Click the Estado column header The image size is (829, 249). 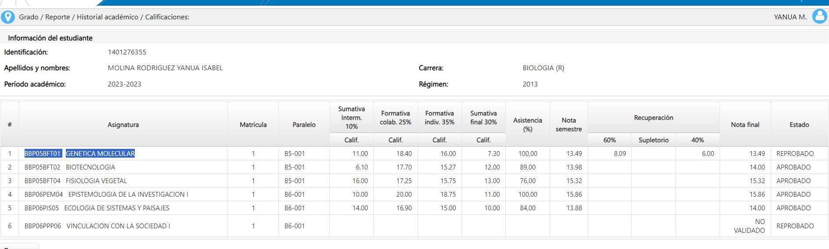pyautogui.click(x=799, y=124)
